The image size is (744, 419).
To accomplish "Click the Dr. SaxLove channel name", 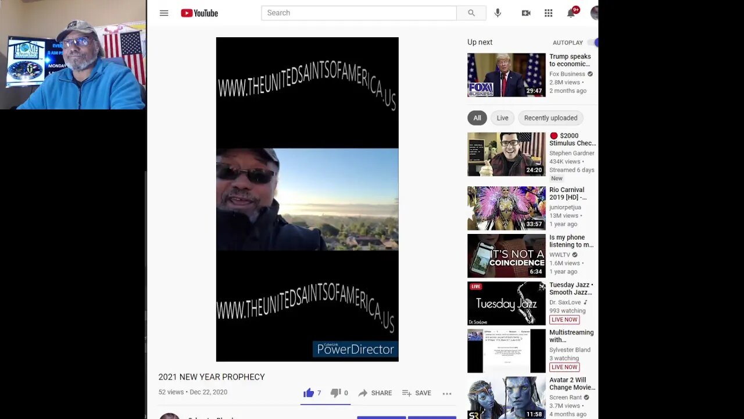I will 565,303.
